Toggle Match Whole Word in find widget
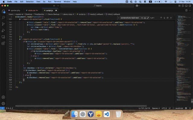This screenshot has width=193, height=120. pyautogui.click(x=145, y=18)
